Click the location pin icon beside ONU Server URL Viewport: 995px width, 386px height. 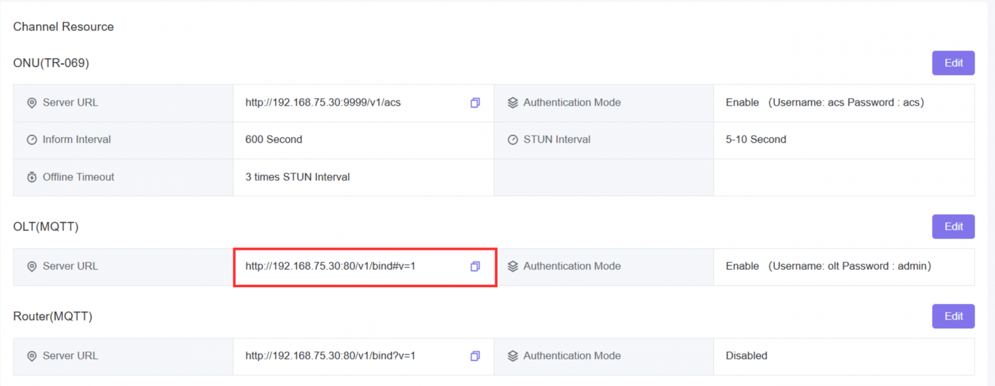click(x=32, y=103)
